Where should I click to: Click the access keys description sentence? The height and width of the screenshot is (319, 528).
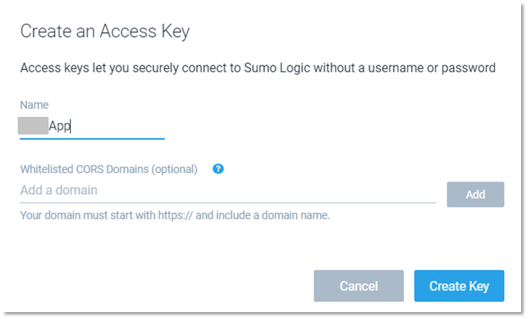257,68
